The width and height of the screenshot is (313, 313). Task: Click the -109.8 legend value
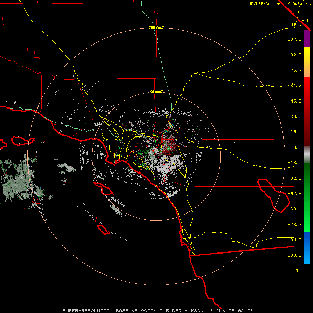point(293,255)
